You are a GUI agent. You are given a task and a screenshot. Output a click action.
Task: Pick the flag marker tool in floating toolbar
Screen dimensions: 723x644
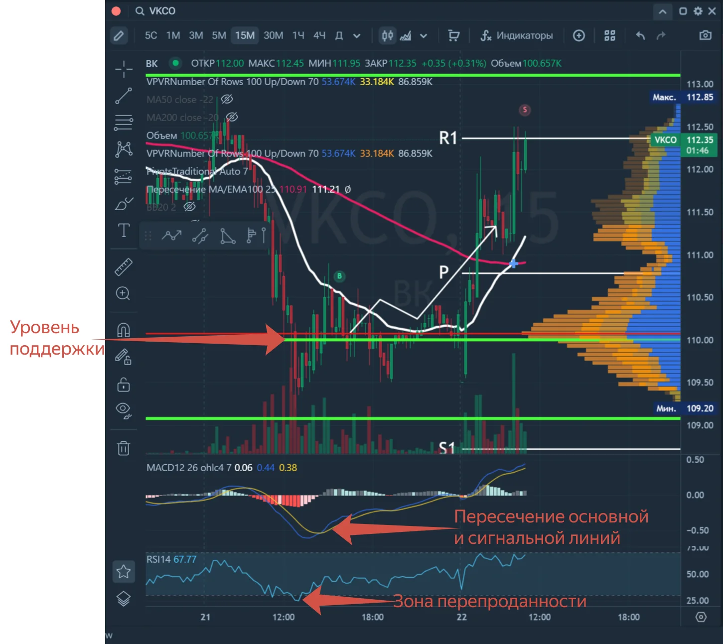pos(251,236)
